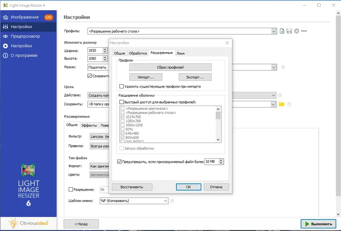Toggle Быстрый доступ для выбранных профилей
This screenshot has width=341, height=231.
click(x=121, y=102)
